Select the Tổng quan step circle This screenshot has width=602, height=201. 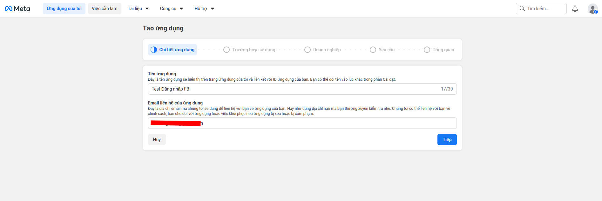[427, 50]
